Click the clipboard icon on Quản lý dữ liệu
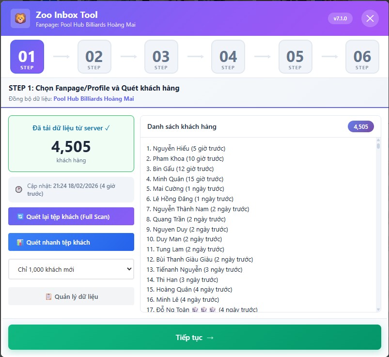 (48, 296)
